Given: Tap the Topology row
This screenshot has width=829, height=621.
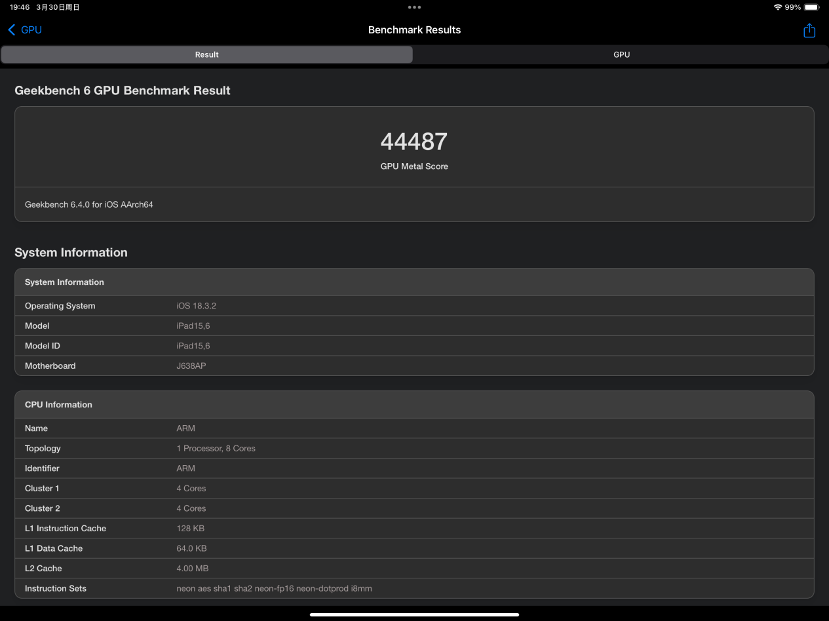Looking at the screenshot, I should (x=414, y=448).
